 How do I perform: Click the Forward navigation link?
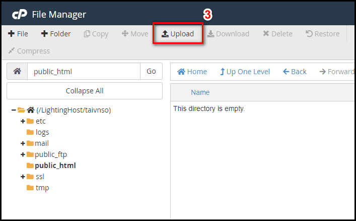337,72
